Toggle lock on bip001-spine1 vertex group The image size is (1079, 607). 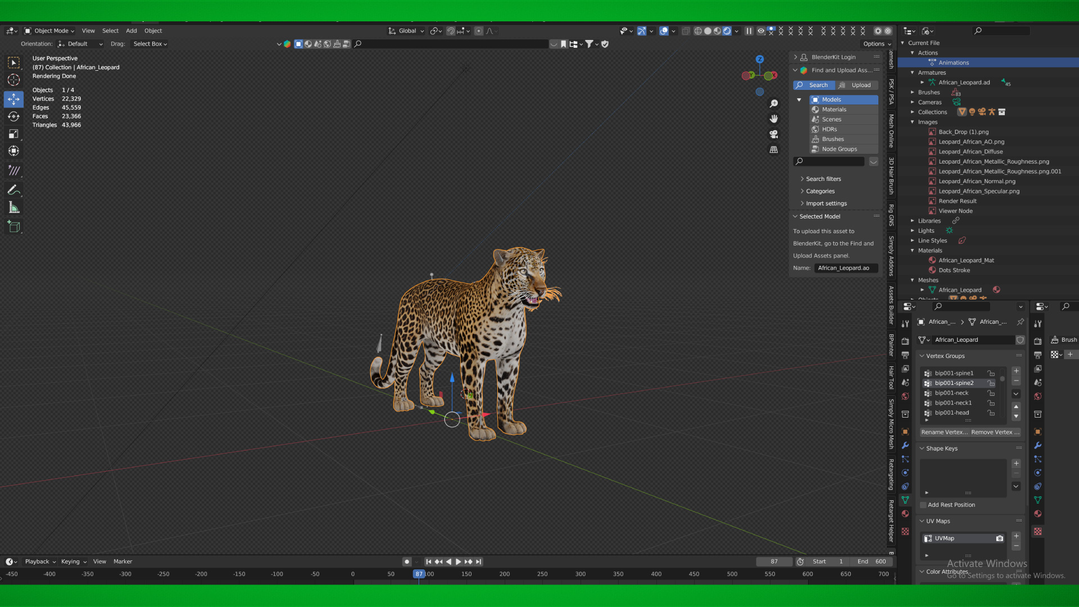(991, 373)
